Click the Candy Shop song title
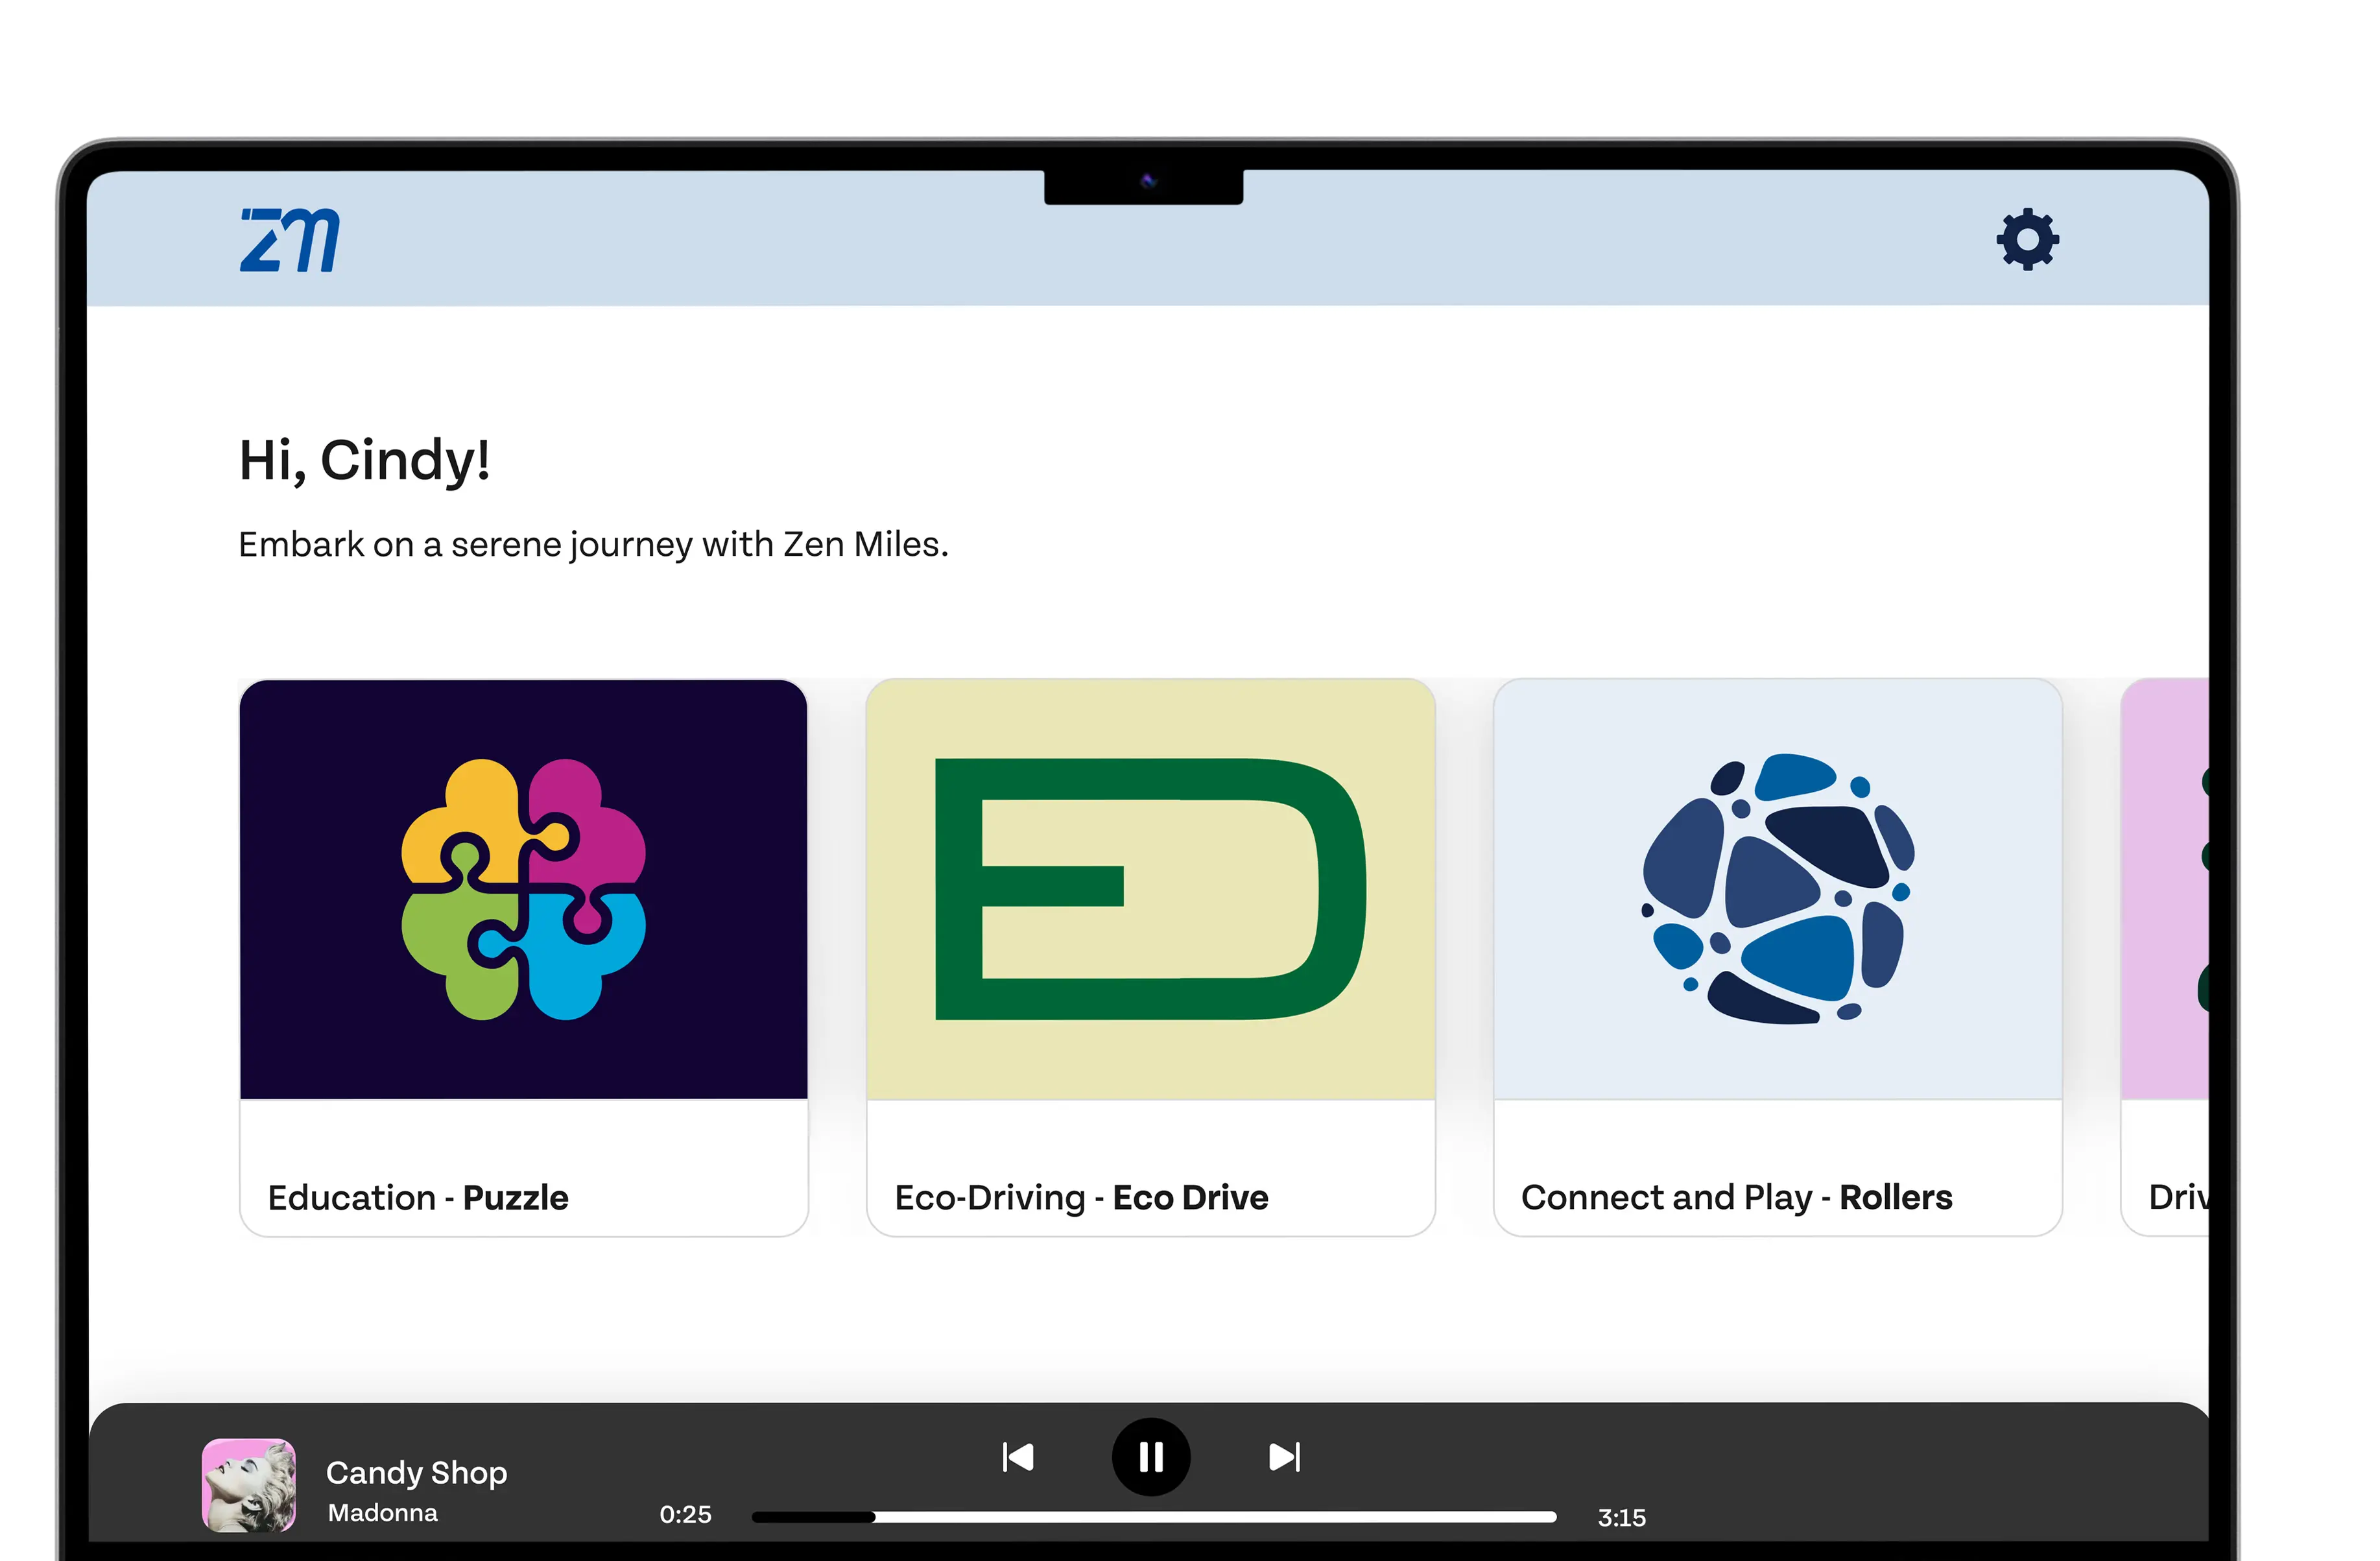Screen dimensions: 2380x1561 pyautogui.click(x=417, y=1473)
